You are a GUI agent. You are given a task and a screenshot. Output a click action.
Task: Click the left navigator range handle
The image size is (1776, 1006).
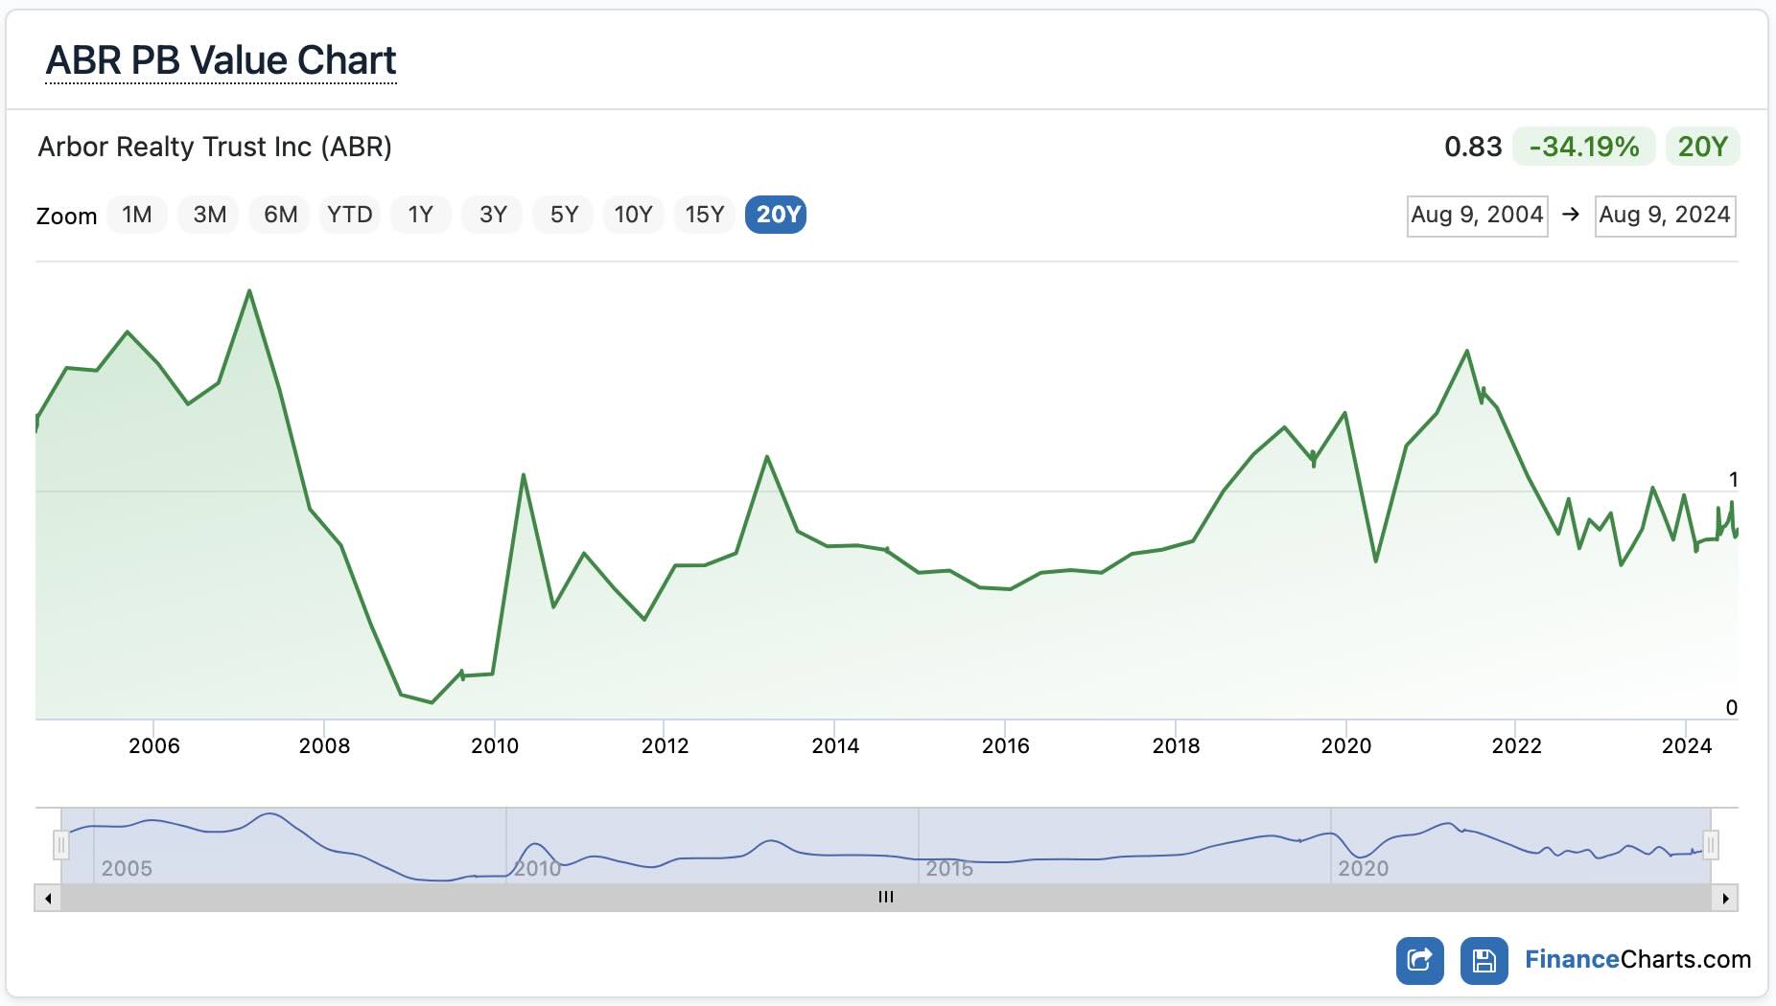pyautogui.click(x=61, y=845)
